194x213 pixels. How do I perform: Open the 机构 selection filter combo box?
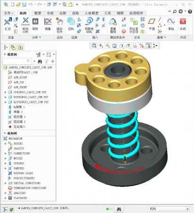coord(169,209)
